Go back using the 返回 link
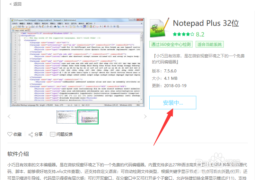Image resolution: width=255 pixels, height=180 pixels. tap(15, 4)
